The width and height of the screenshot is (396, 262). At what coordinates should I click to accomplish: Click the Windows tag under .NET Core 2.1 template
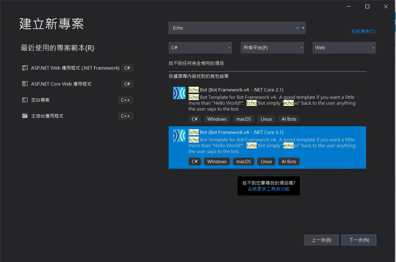pos(217,119)
